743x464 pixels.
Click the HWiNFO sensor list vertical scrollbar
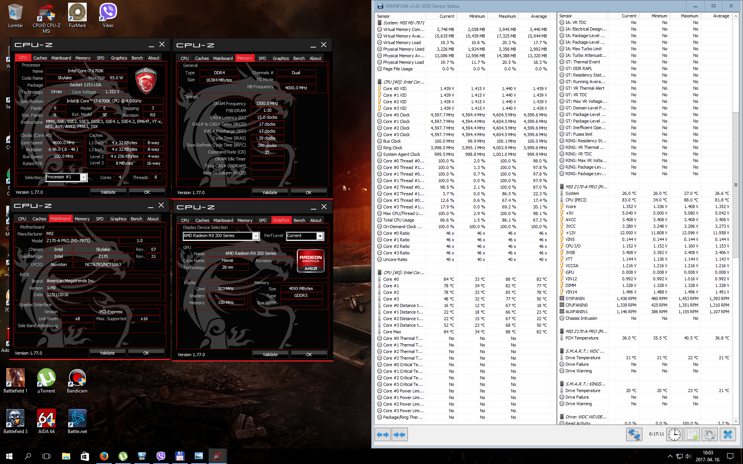click(736, 185)
